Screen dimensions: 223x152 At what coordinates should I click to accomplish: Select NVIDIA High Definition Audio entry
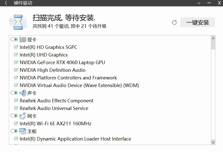click(52, 70)
